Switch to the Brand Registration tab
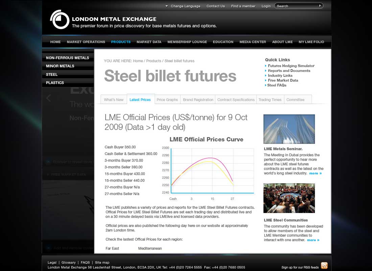 [x=198, y=100]
